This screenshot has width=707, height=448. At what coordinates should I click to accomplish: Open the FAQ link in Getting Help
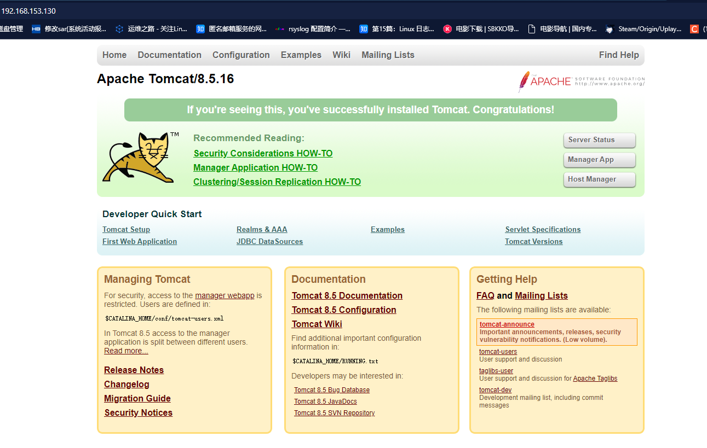click(x=485, y=296)
